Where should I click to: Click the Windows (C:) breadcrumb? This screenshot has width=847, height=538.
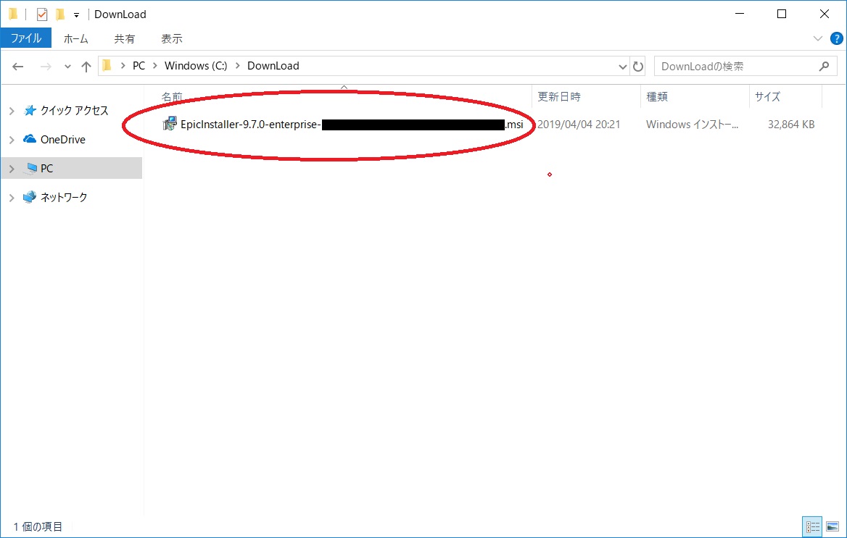pos(196,66)
